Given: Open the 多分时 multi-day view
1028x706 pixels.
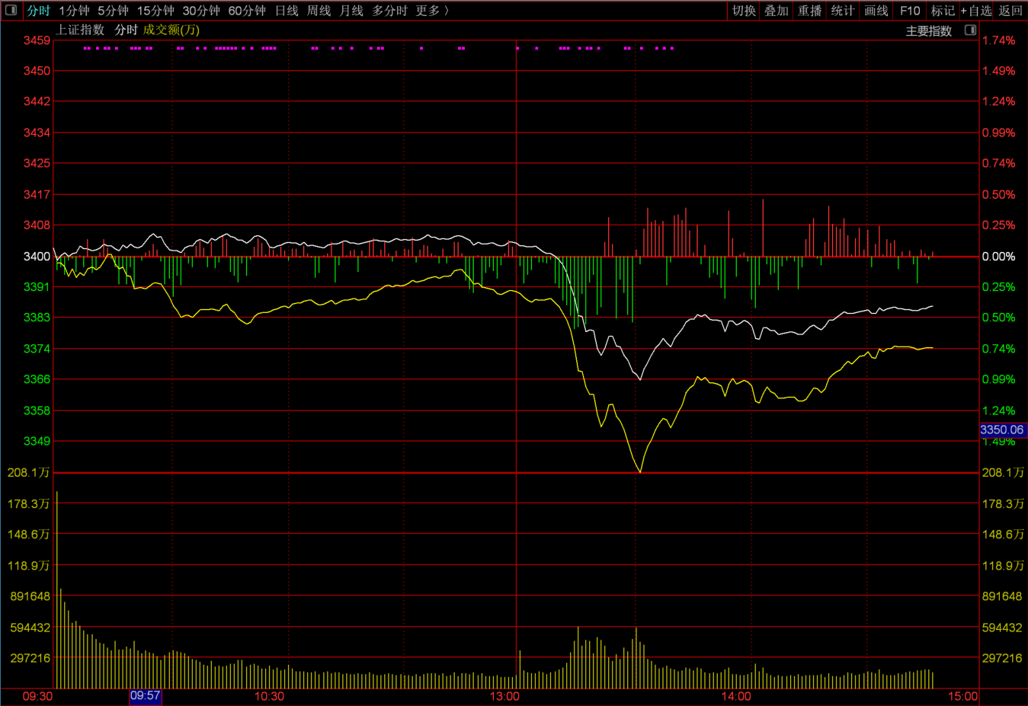Looking at the screenshot, I should (x=389, y=11).
